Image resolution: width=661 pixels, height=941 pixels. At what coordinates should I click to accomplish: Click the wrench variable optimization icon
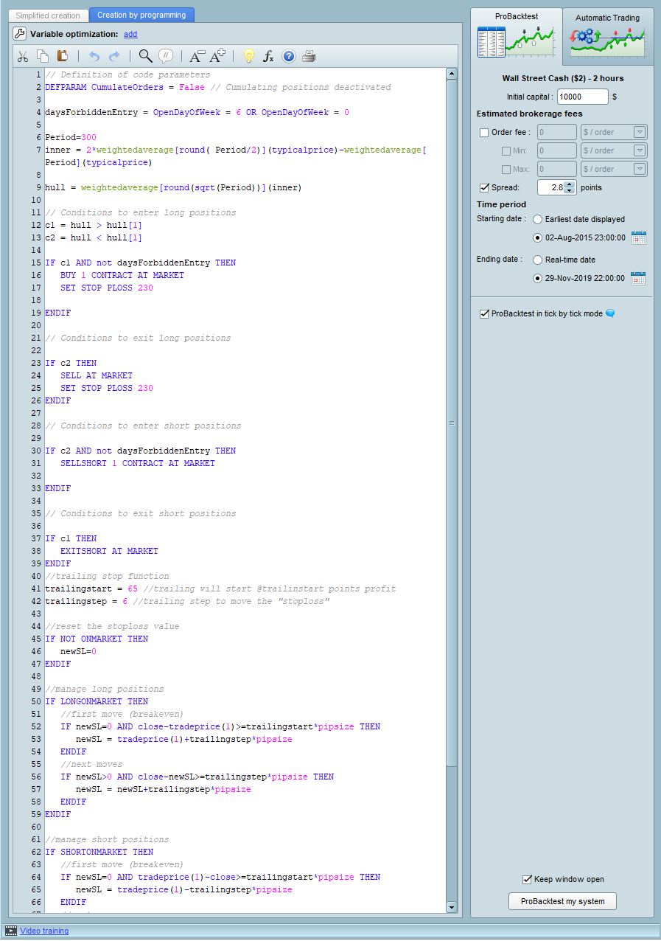[x=20, y=34]
